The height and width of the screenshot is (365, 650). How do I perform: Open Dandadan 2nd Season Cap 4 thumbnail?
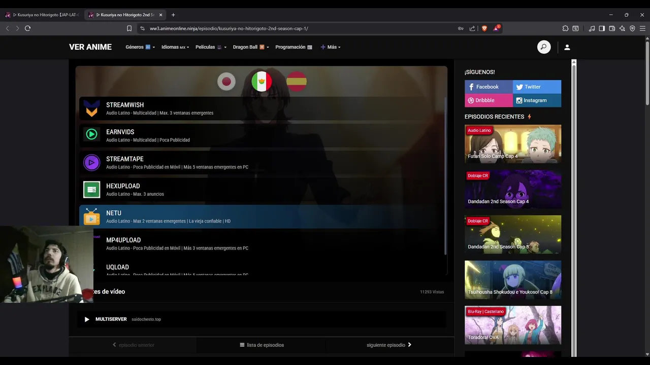513,189
